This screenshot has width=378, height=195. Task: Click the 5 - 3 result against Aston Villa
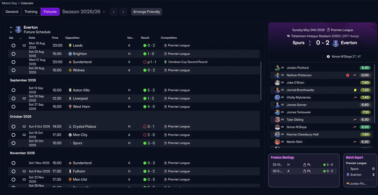coord(149,90)
